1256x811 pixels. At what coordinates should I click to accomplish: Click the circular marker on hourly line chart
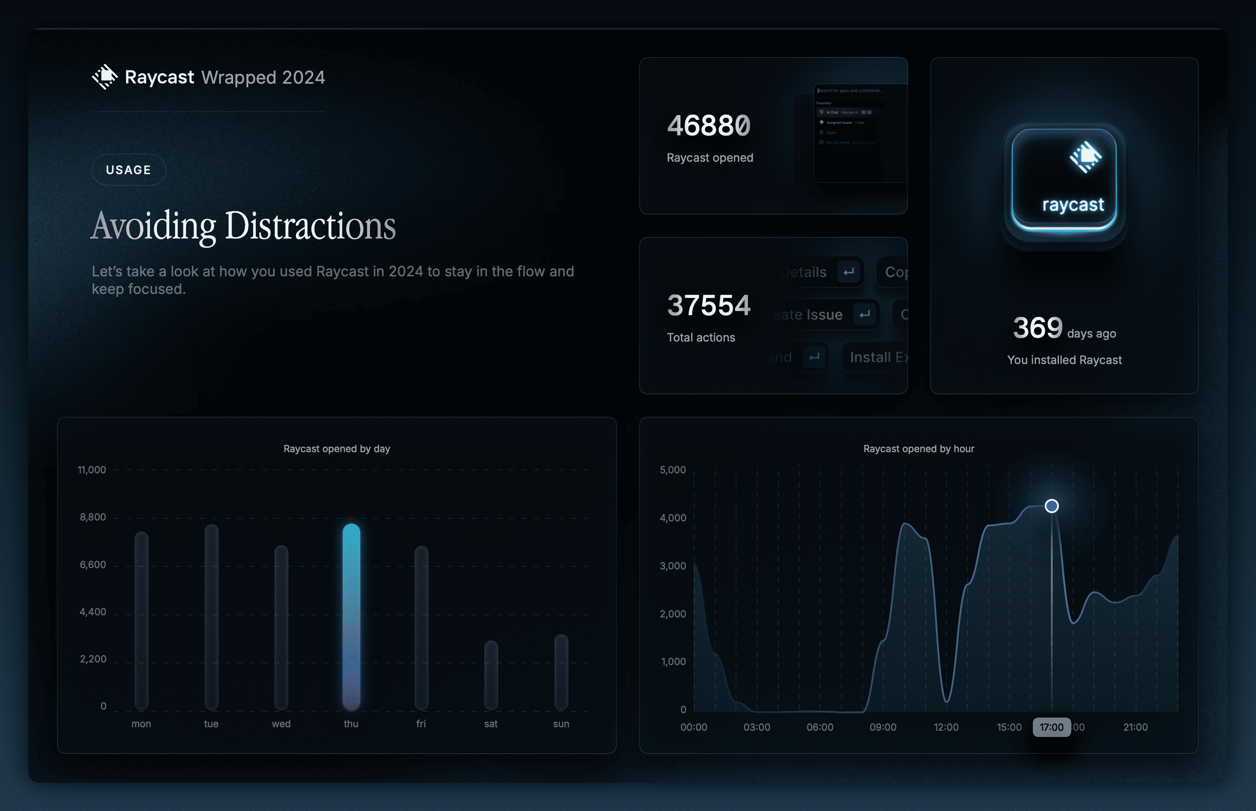1051,506
